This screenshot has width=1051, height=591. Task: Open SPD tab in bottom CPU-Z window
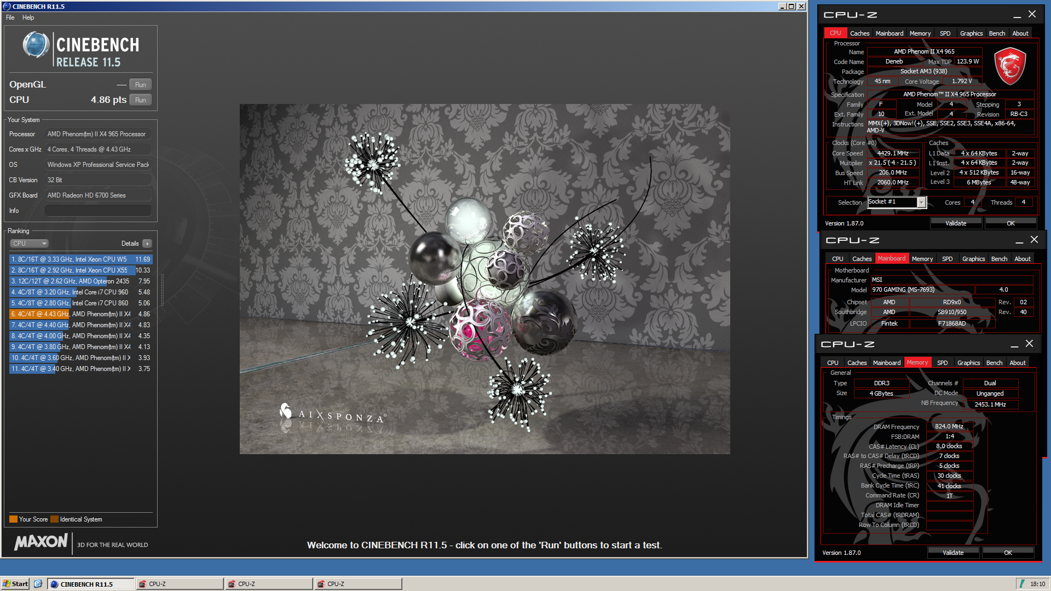(x=943, y=363)
